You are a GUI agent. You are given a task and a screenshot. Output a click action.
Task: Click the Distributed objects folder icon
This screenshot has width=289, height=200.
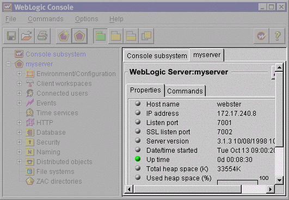point(30,161)
